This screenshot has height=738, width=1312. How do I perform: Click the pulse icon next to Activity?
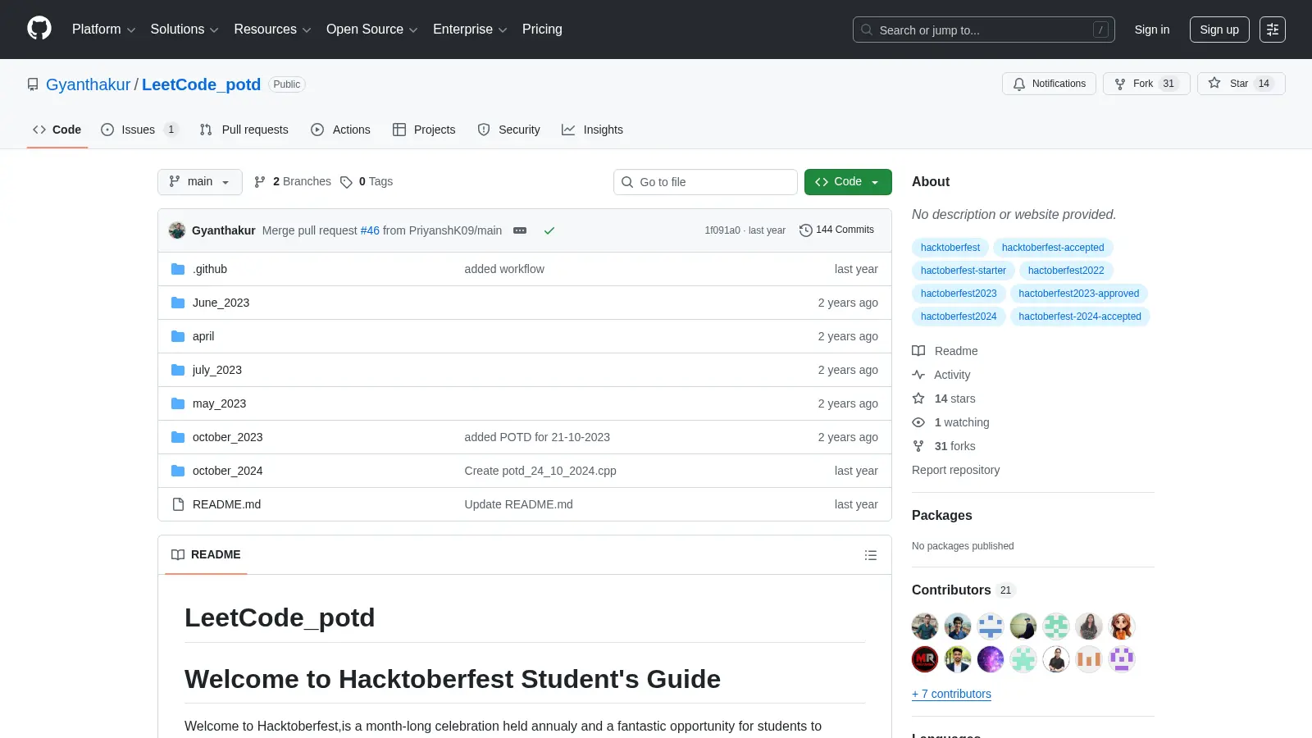[918, 375]
